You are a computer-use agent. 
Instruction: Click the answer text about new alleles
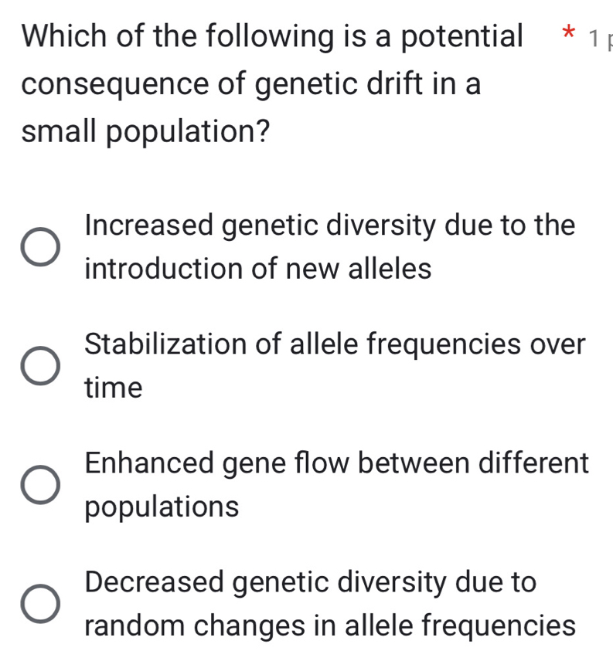pyautogui.click(x=330, y=247)
